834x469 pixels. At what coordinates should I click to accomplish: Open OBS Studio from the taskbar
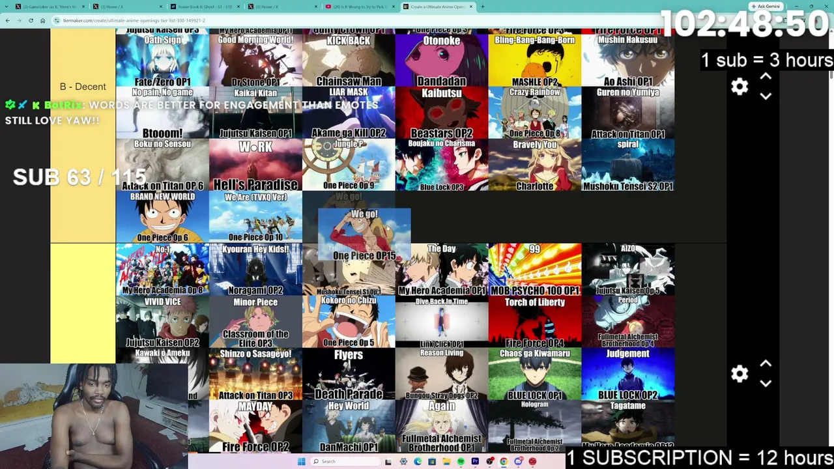489,462
